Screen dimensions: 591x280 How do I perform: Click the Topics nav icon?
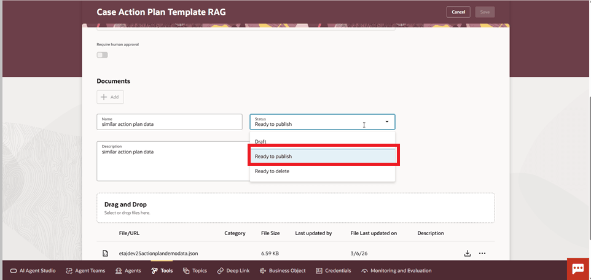pyautogui.click(x=186, y=271)
